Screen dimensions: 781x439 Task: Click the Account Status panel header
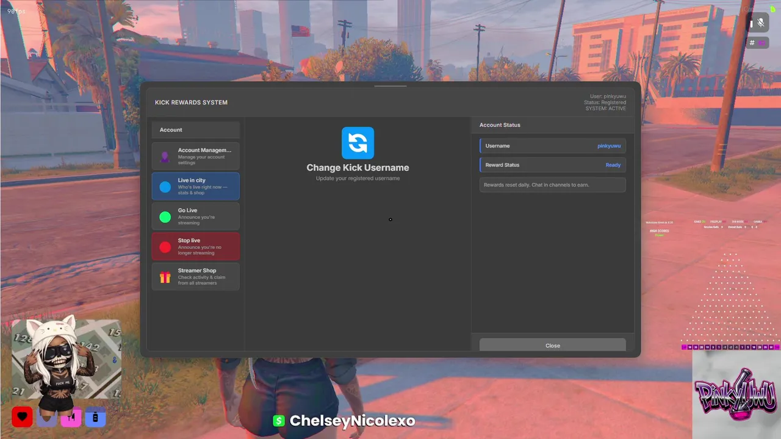tap(500, 125)
